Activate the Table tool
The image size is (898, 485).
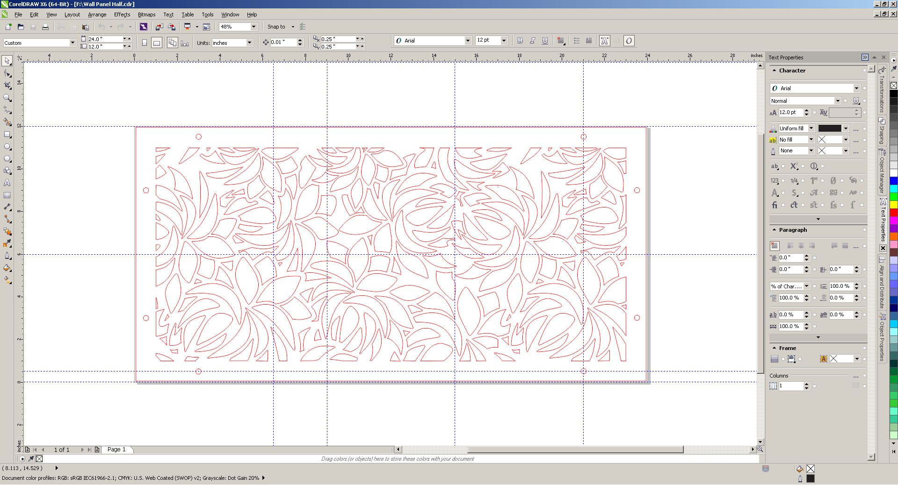coord(7,195)
